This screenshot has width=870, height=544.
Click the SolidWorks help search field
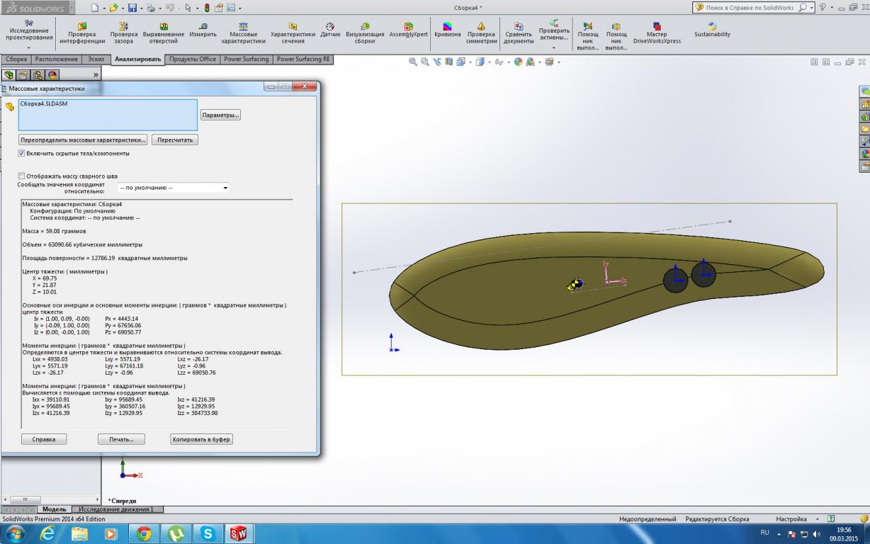point(751,8)
